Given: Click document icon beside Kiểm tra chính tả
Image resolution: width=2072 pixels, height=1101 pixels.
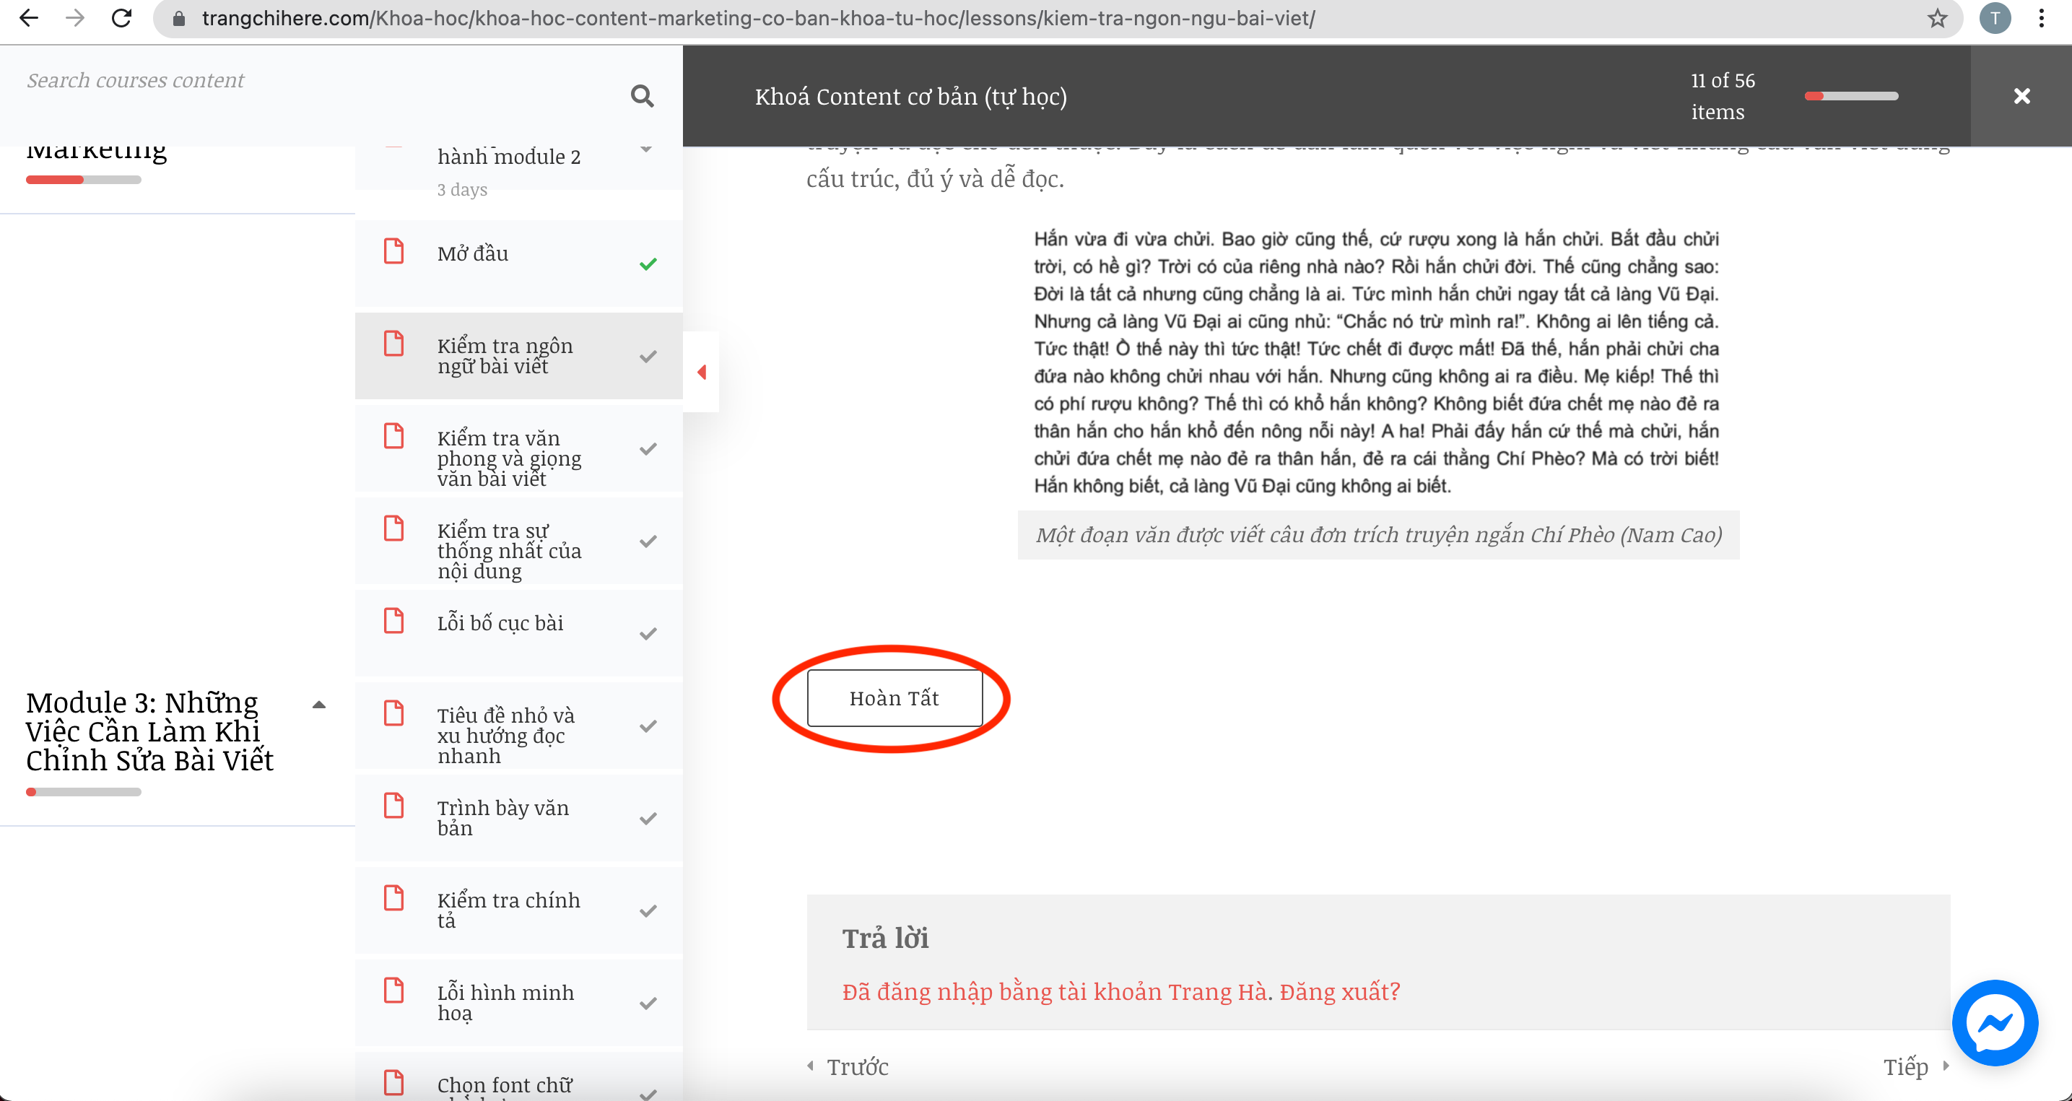Looking at the screenshot, I should pos(393,897).
